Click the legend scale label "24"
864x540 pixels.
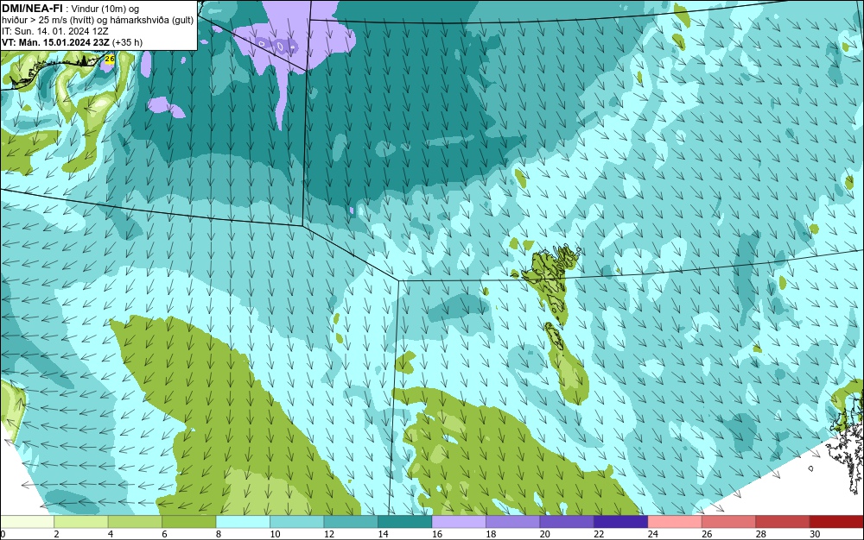click(x=653, y=534)
